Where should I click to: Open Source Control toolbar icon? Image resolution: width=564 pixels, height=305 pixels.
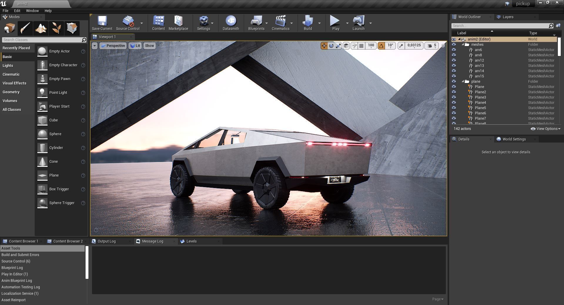(128, 23)
